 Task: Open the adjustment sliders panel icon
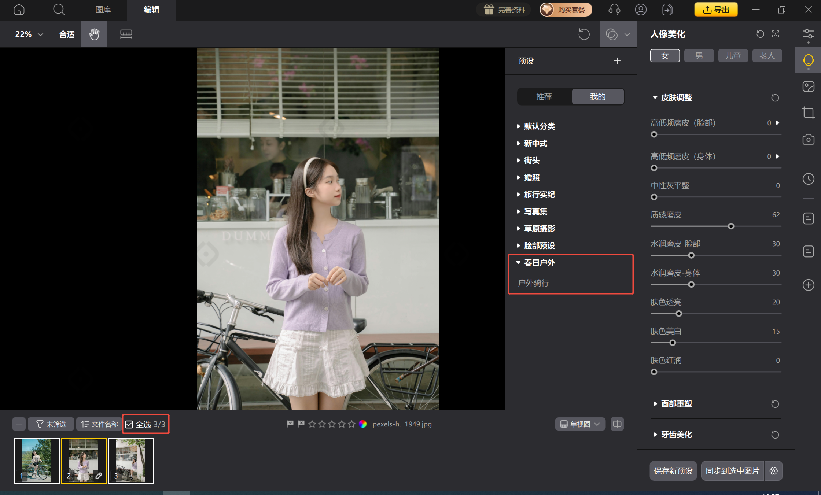click(808, 34)
